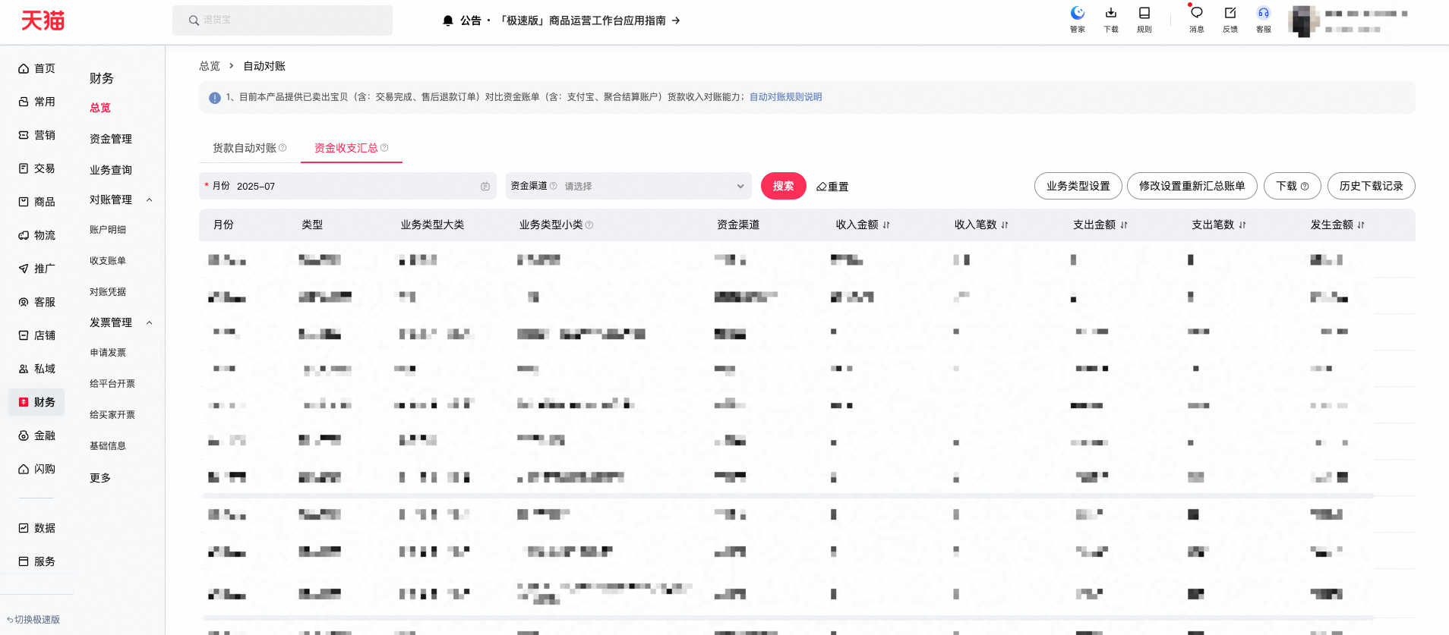The height and width of the screenshot is (635, 1449).
Task: Open 店铺 in left sidebar
Action: pos(36,335)
